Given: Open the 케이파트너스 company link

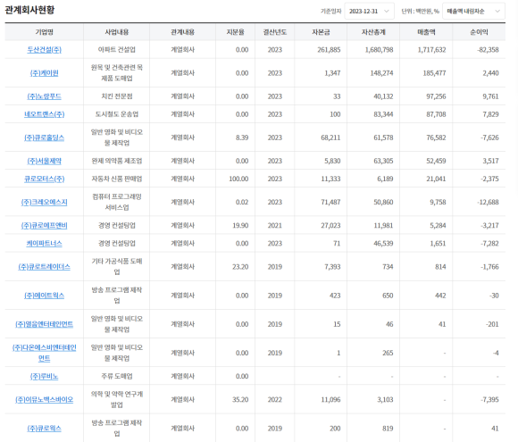Looking at the screenshot, I should click(x=45, y=244).
